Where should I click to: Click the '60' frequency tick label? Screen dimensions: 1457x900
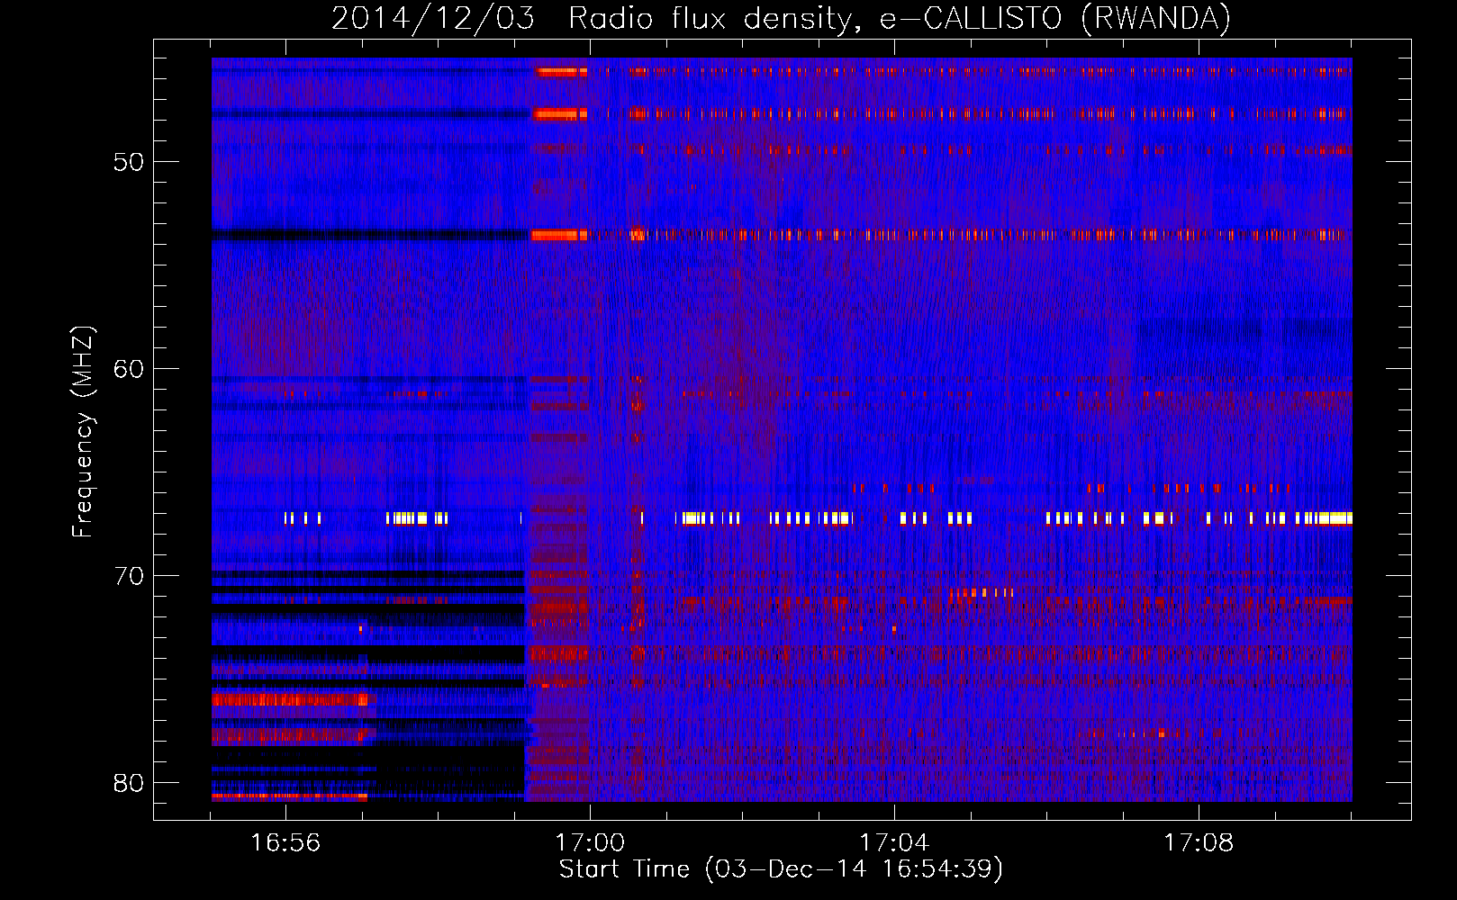[x=129, y=369]
